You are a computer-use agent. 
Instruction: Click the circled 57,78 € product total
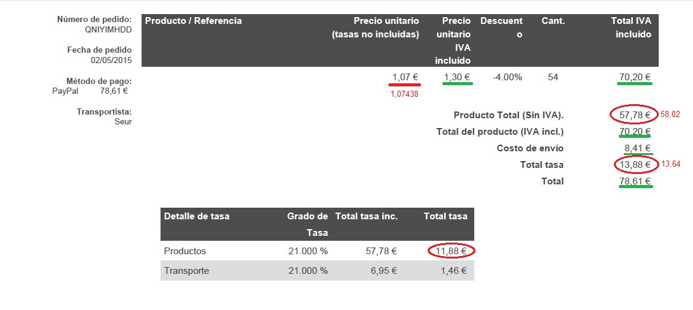[x=634, y=115]
